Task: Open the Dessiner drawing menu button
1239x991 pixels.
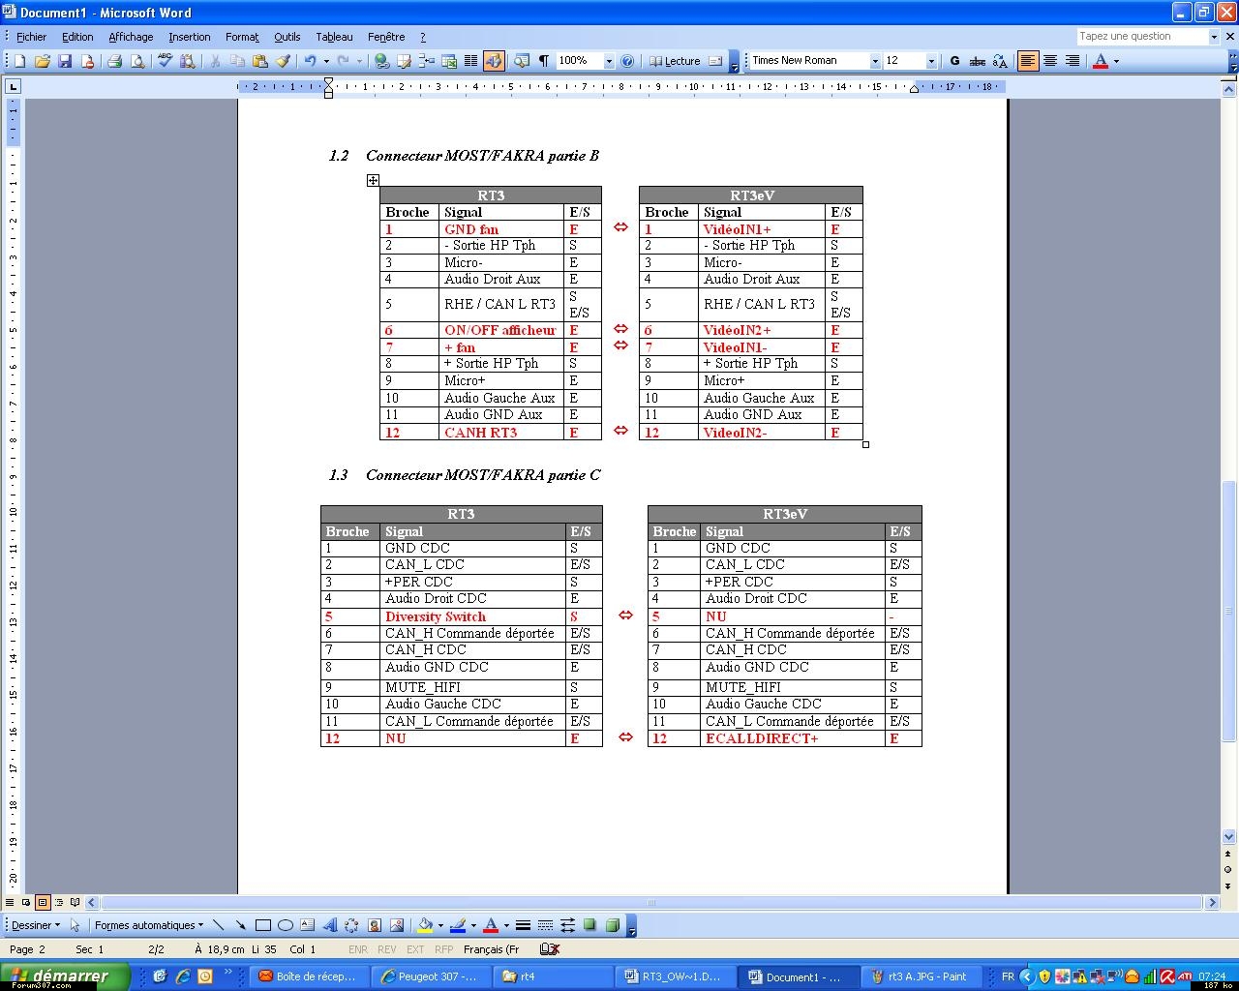Action: 35,925
